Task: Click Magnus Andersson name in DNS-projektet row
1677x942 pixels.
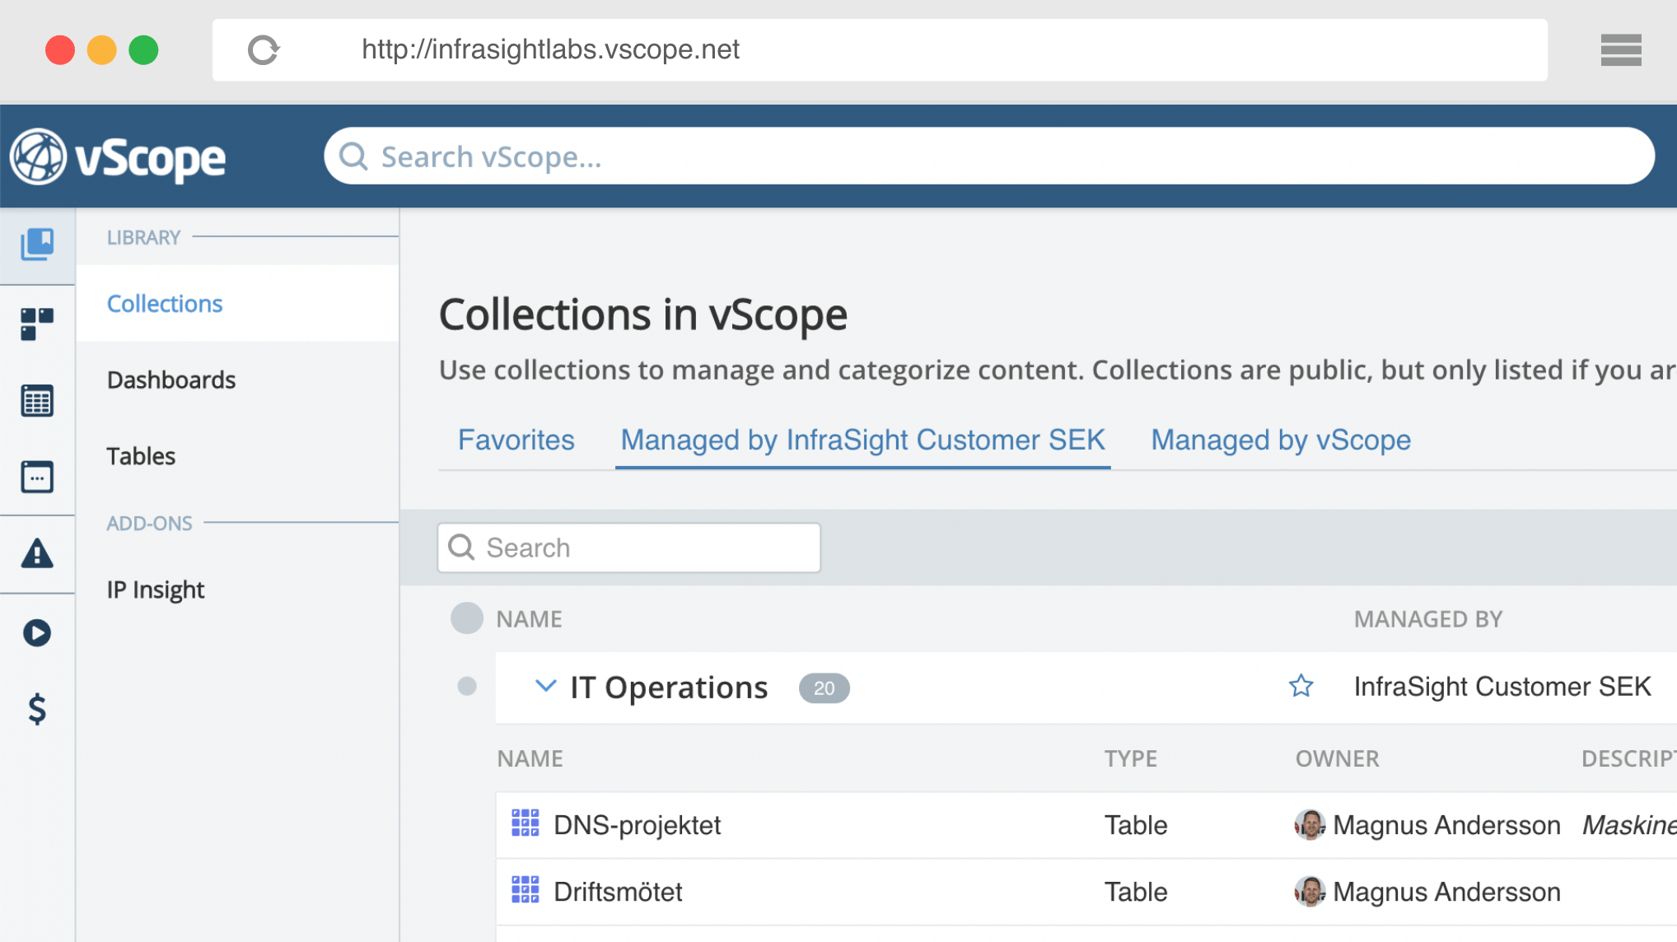Action: 1446,825
